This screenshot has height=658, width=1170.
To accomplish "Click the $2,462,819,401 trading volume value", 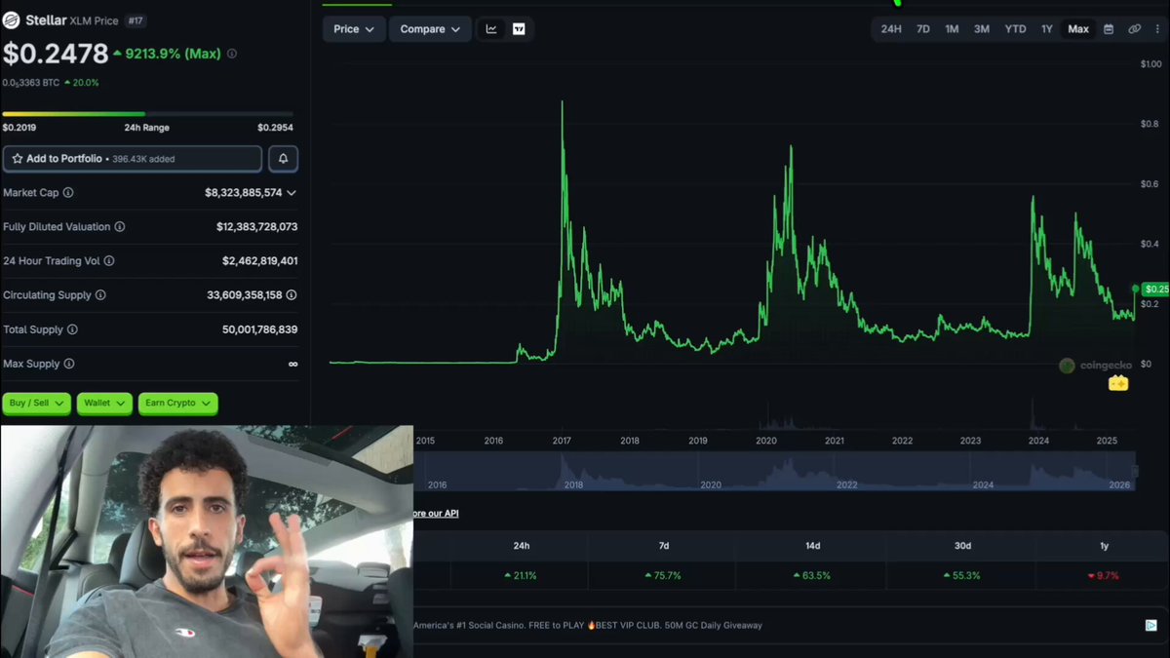I will pyautogui.click(x=260, y=261).
